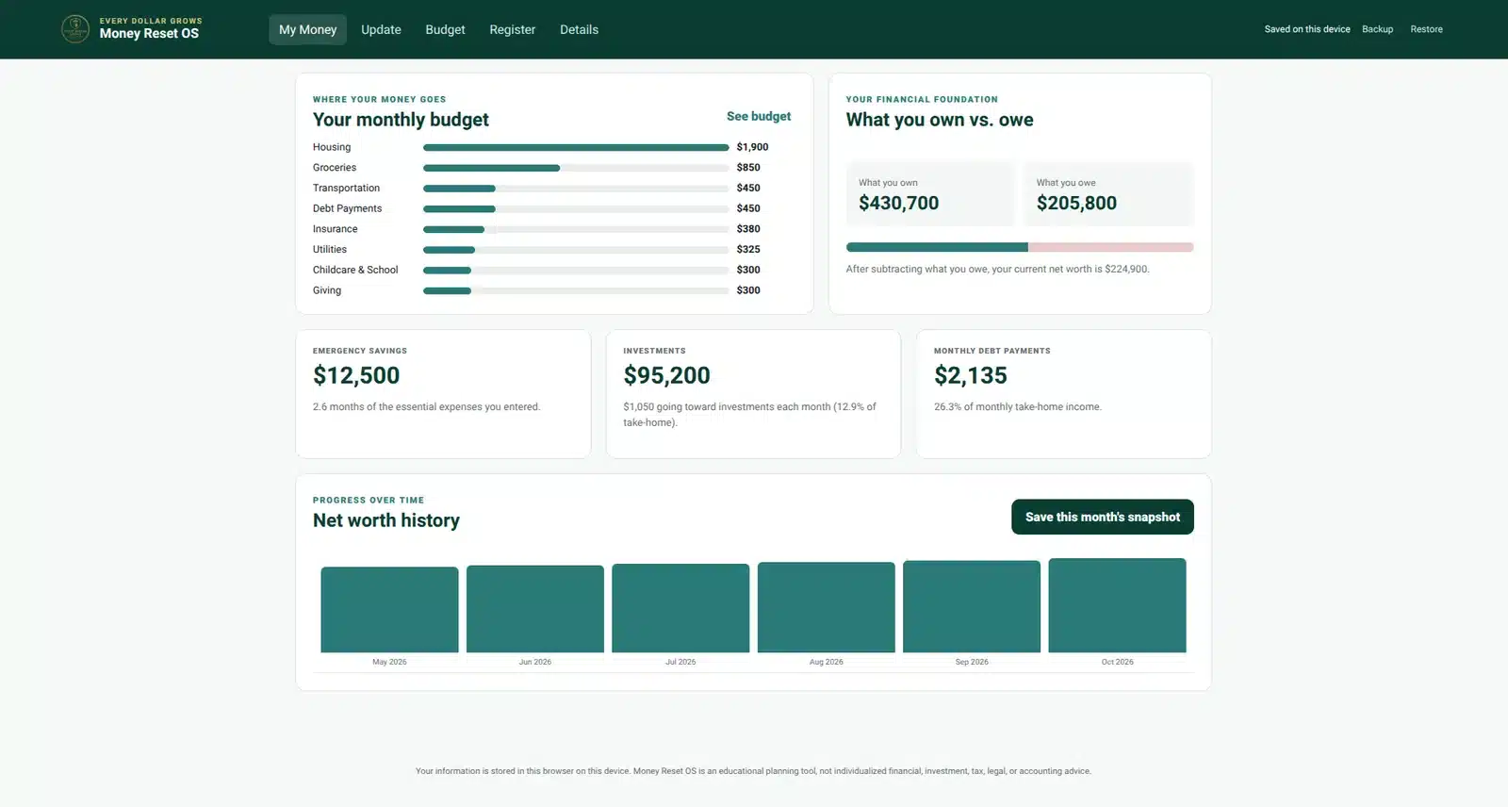
Task: Click the Insurance budget bar
Action: click(x=576, y=229)
